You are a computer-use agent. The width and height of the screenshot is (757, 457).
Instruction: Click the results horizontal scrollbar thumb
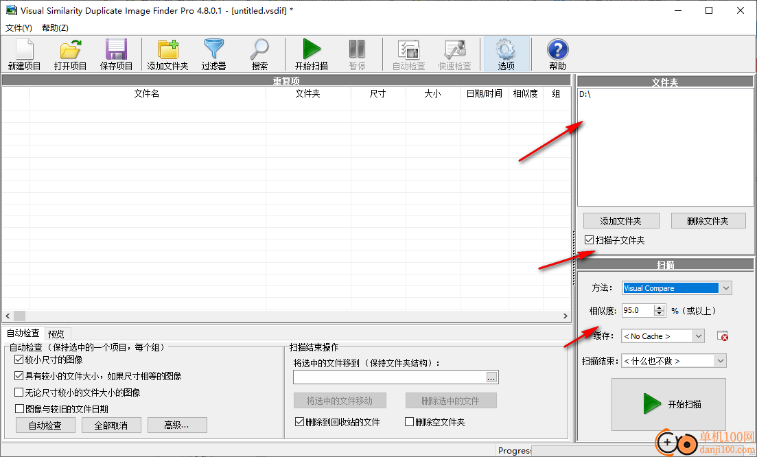coord(19,316)
